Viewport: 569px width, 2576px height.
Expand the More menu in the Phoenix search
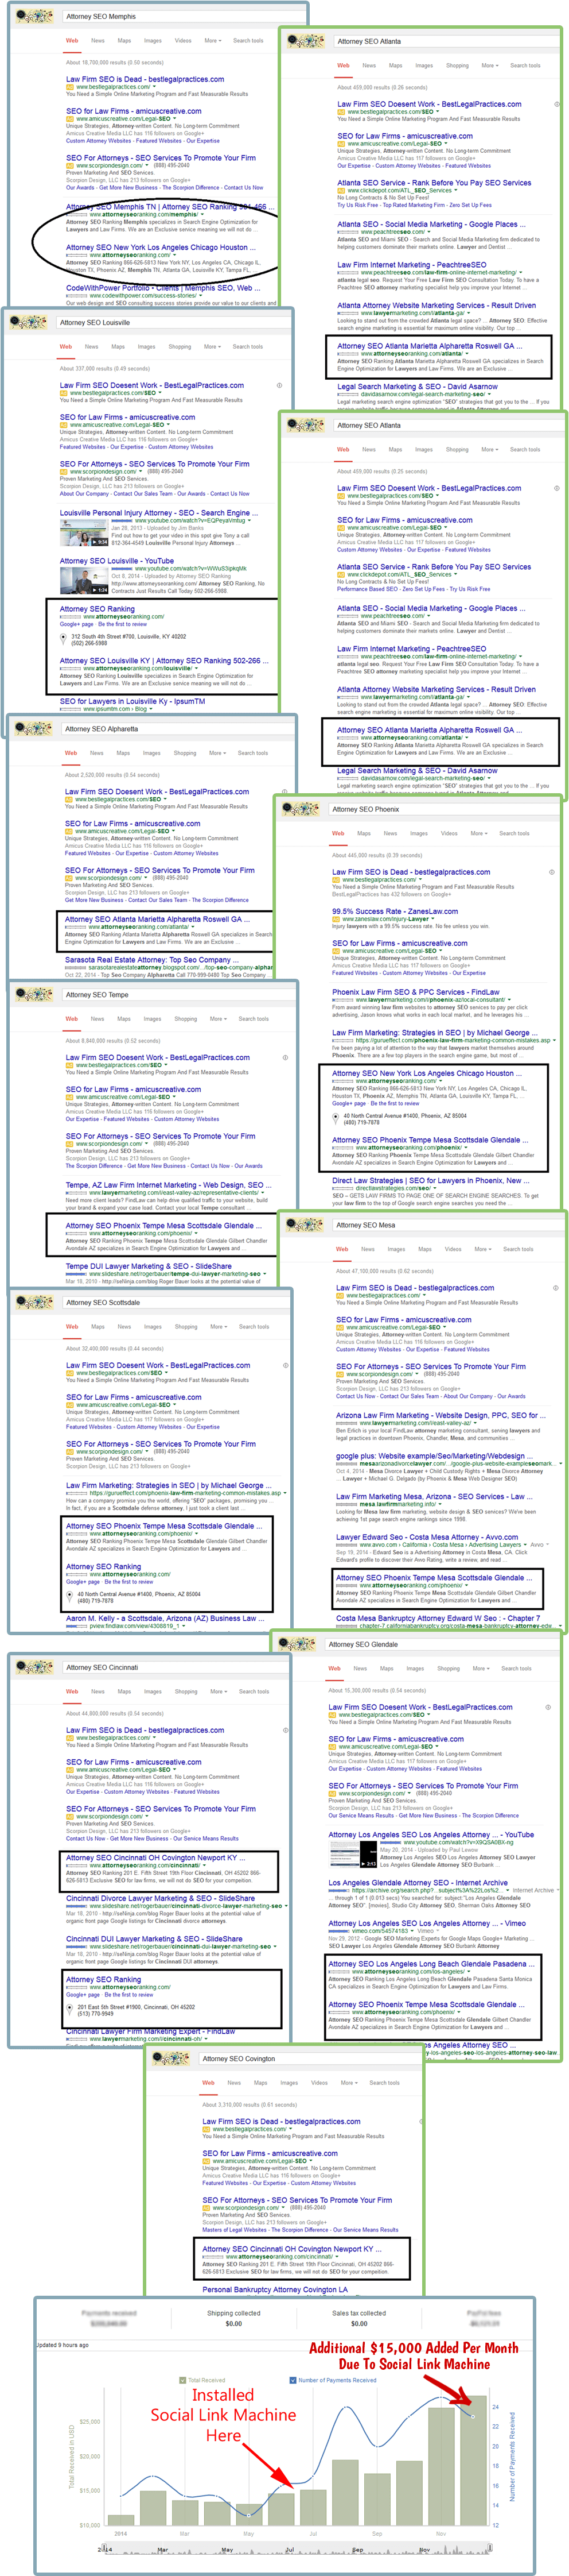pos(479,833)
